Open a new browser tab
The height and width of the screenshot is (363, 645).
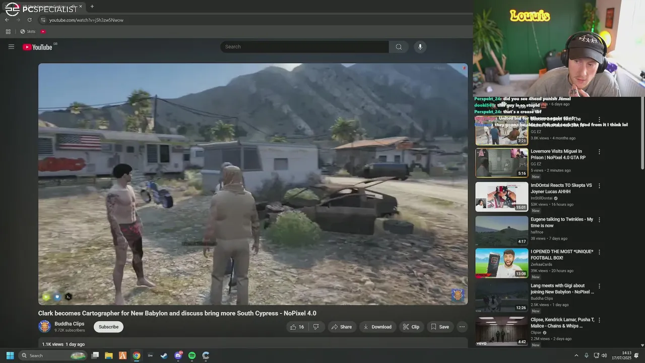tap(92, 7)
